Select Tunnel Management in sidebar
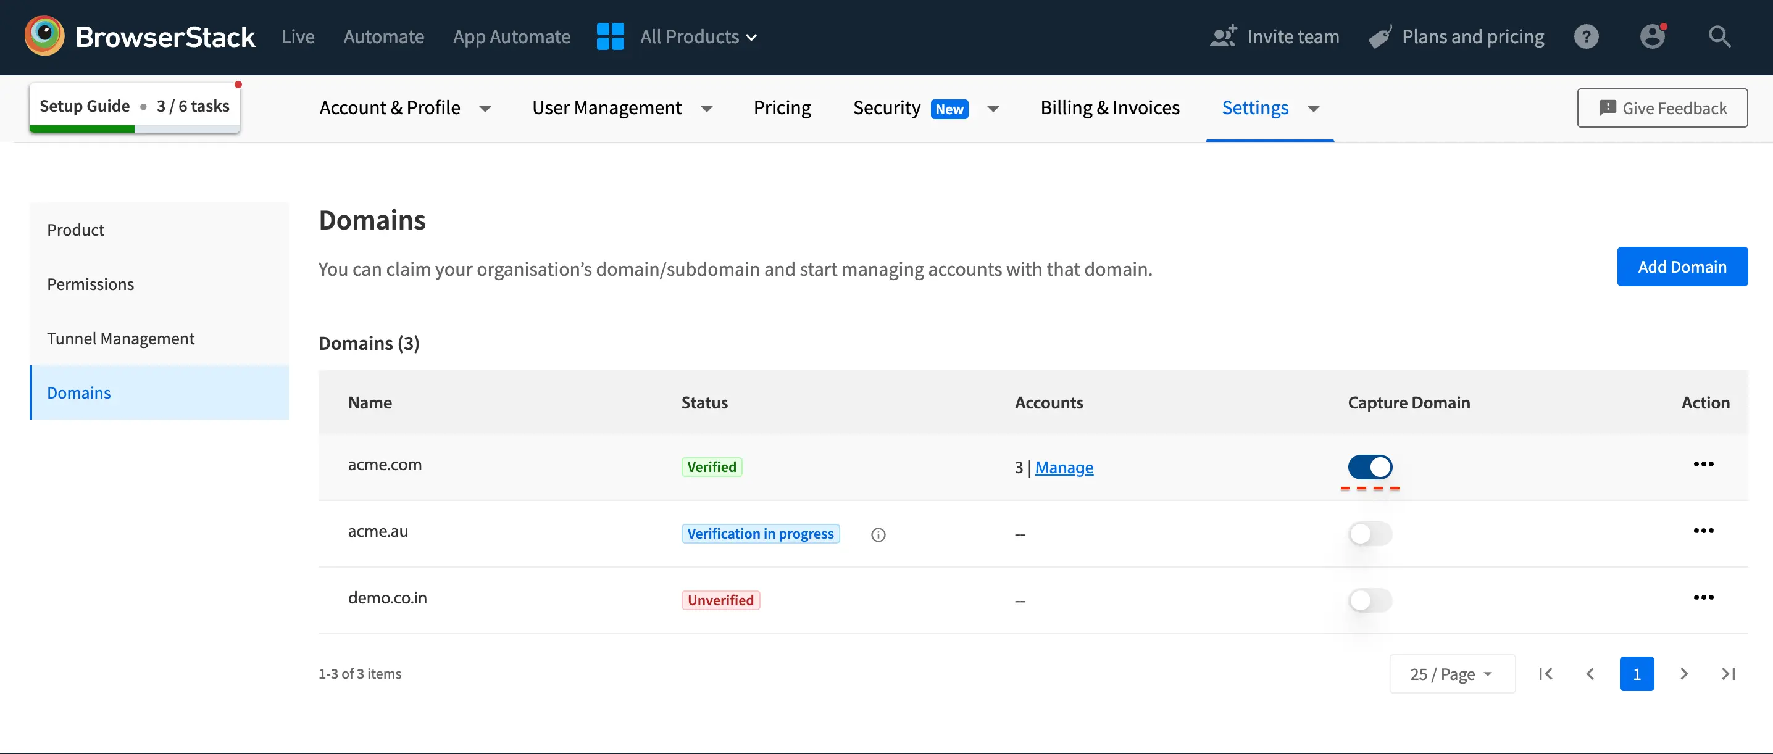This screenshot has height=754, width=1773. (x=120, y=339)
